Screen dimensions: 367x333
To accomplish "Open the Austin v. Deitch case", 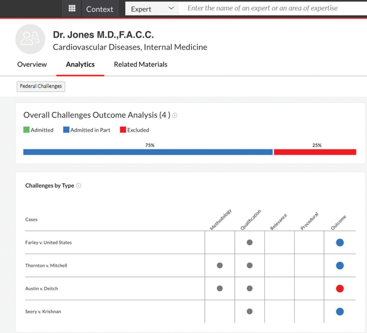I will pyautogui.click(x=41, y=288).
